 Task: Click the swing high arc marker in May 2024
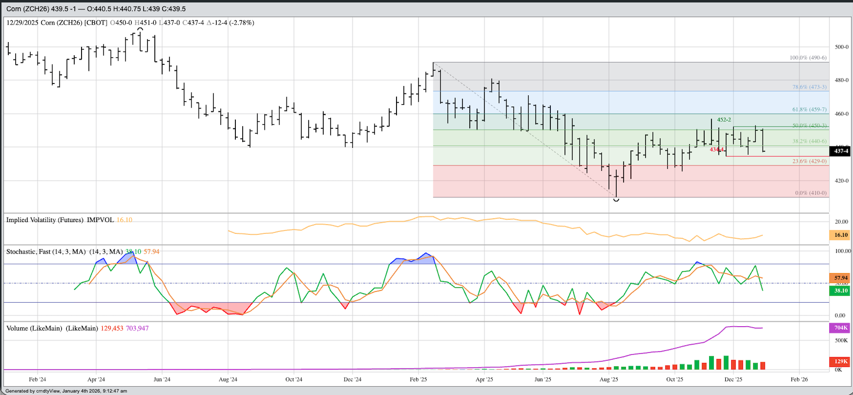tap(140, 29)
